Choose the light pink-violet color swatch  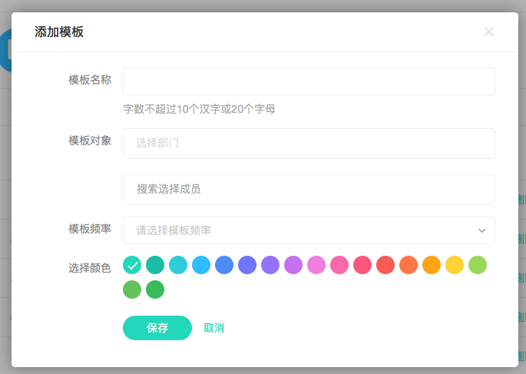(316, 266)
